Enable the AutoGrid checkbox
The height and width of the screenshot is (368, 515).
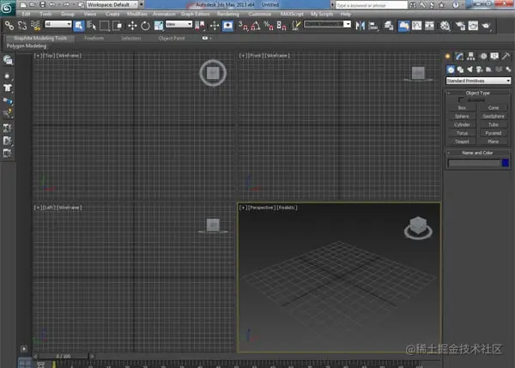pos(461,100)
